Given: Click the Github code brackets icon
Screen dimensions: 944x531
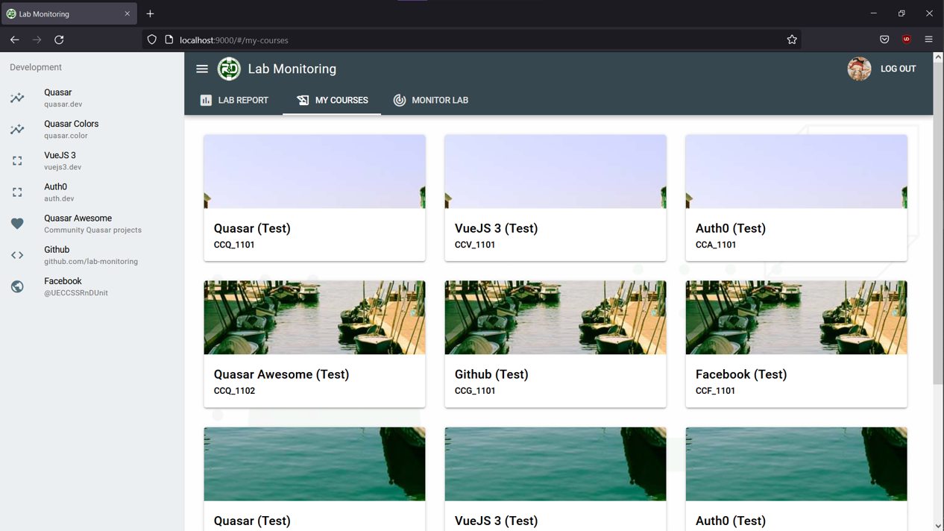Looking at the screenshot, I should point(17,255).
